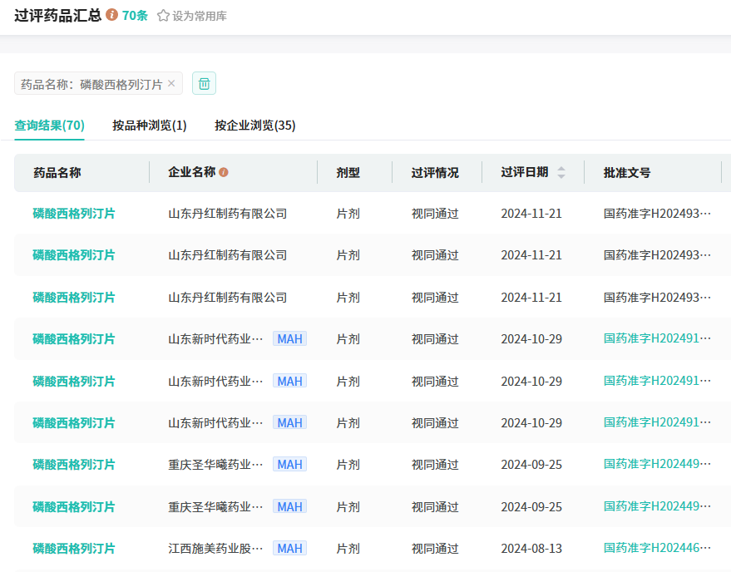Open approval number 国药准字H202446 link

[x=657, y=548]
